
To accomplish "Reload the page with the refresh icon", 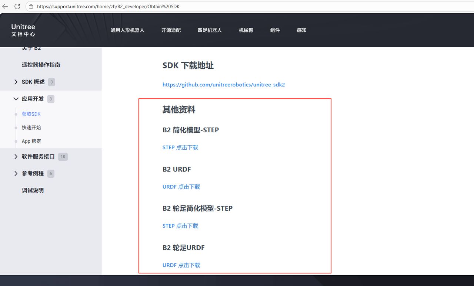I will (17, 6).
